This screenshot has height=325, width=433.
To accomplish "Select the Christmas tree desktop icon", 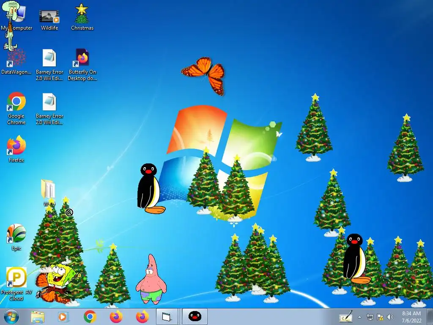I will coord(82,17).
